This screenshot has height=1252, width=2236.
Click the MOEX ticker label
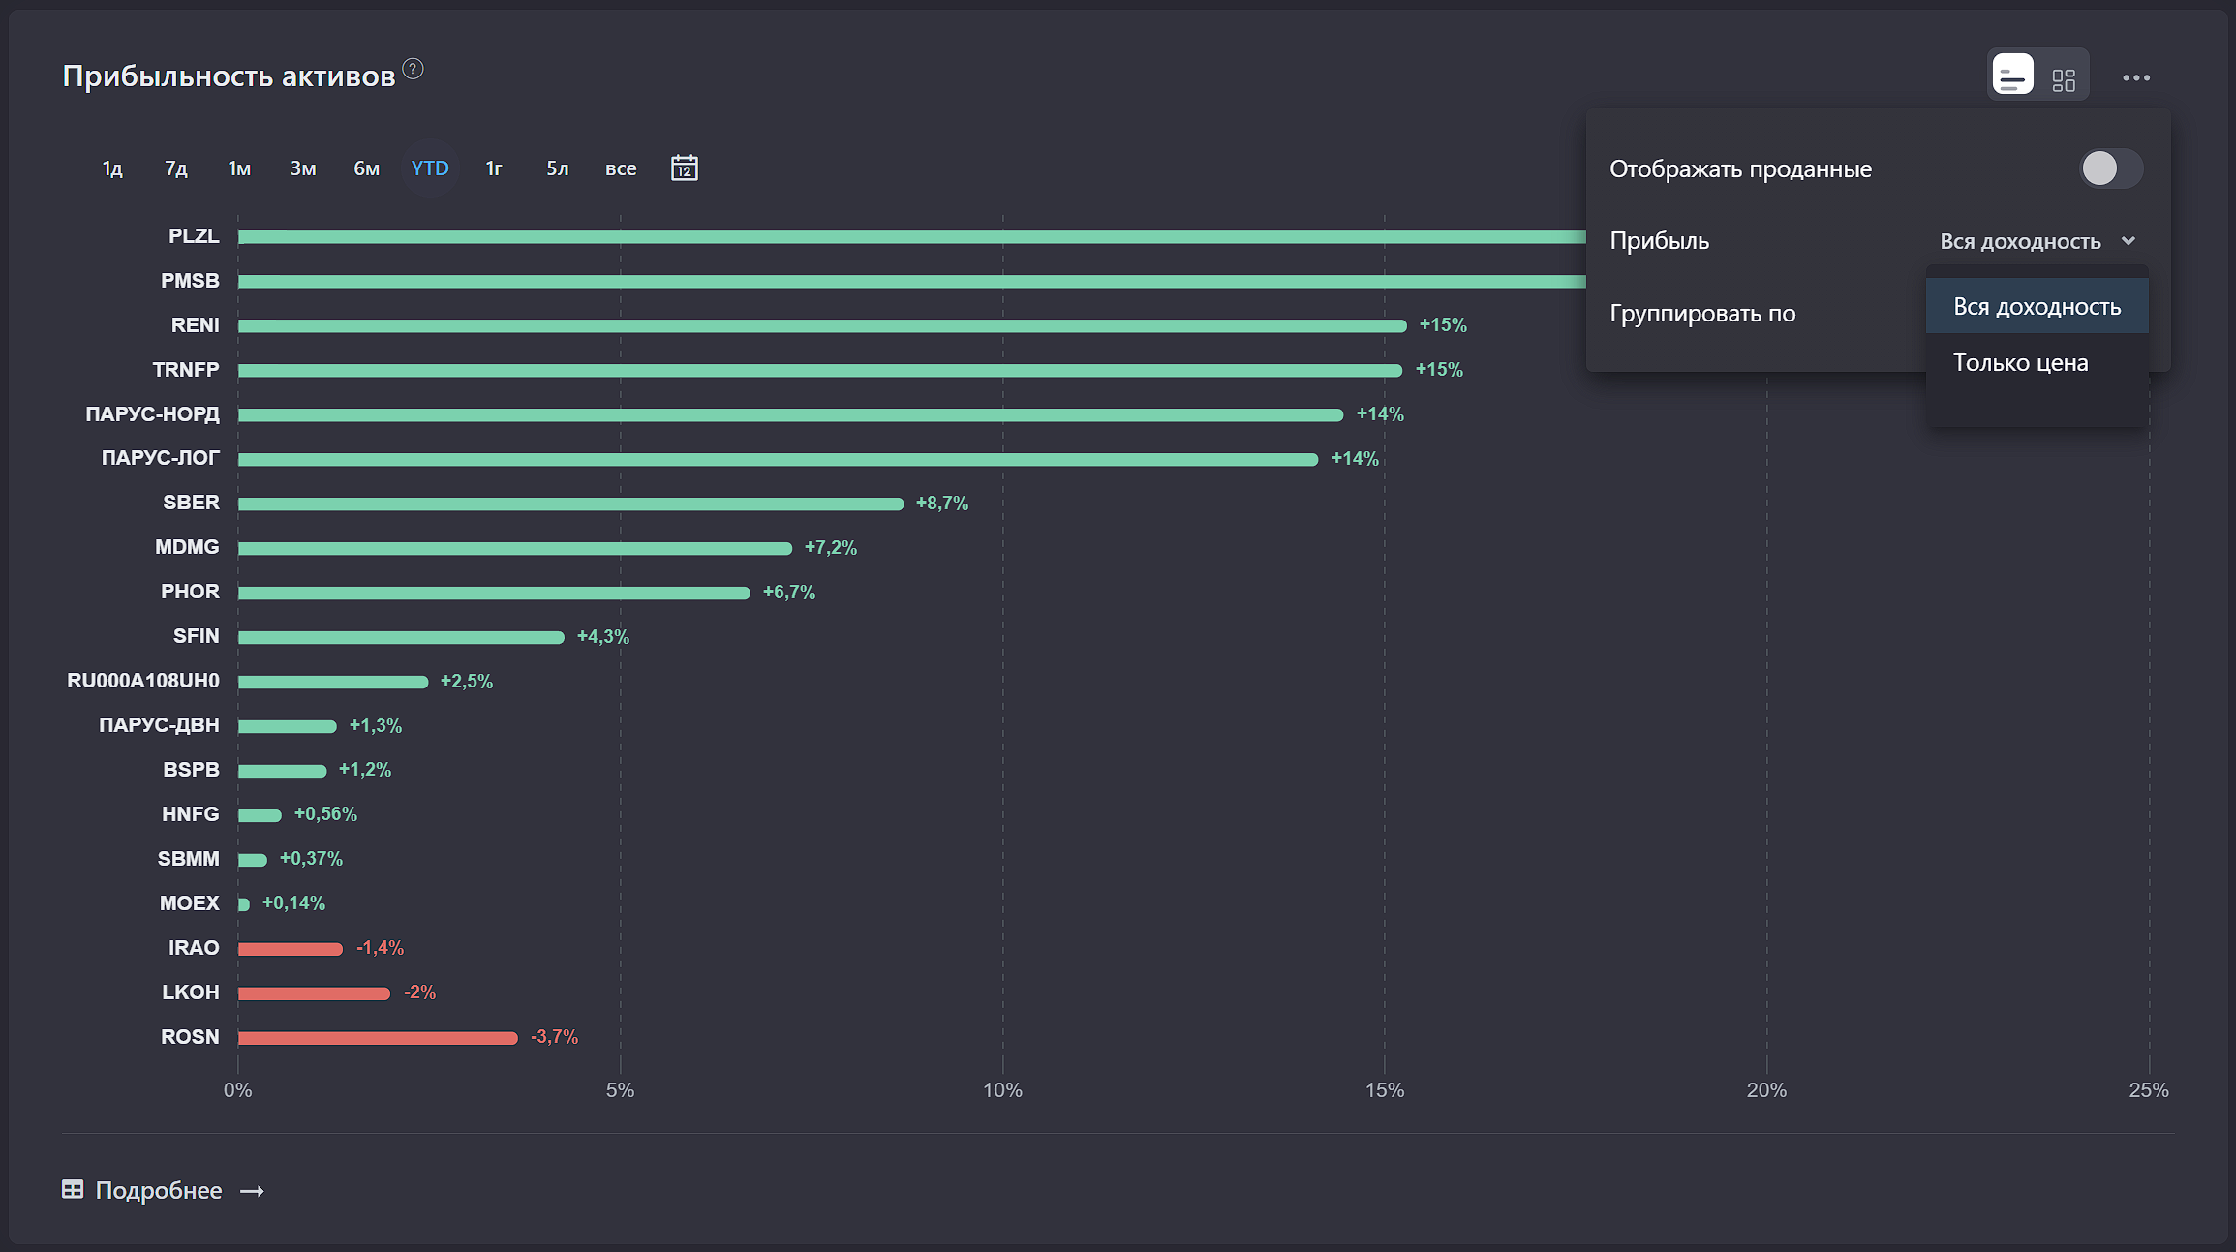click(x=190, y=903)
